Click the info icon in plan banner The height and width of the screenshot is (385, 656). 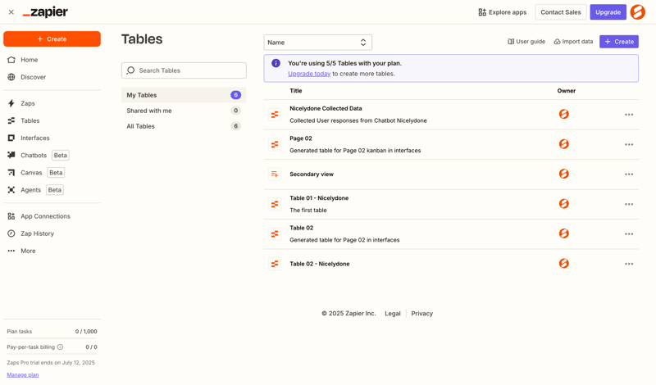[276, 63]
